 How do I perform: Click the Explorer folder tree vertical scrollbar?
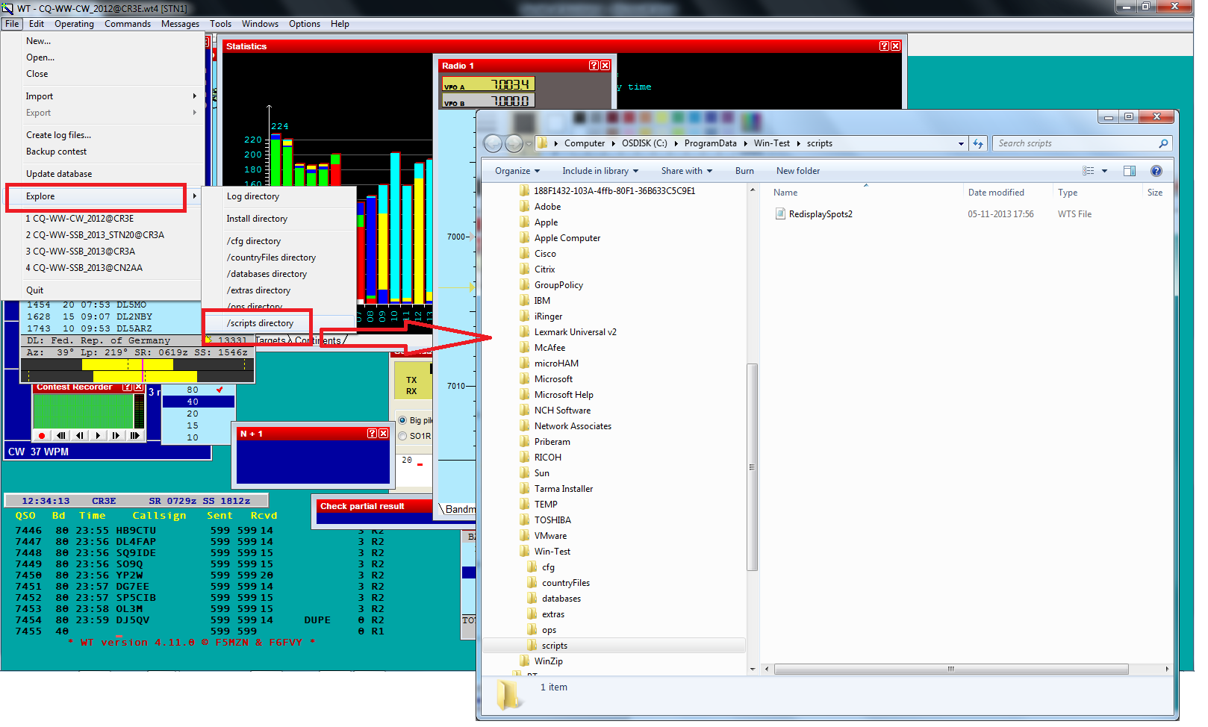pos(753,467)
